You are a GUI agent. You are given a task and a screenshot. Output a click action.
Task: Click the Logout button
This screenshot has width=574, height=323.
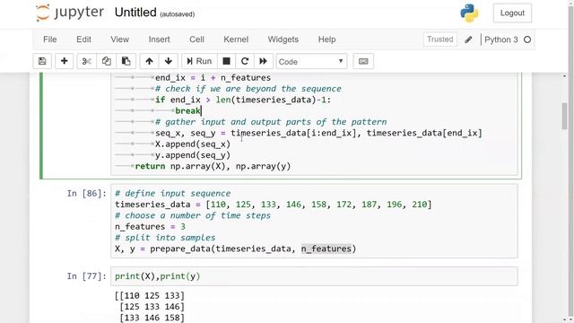[x=512, y=13]
